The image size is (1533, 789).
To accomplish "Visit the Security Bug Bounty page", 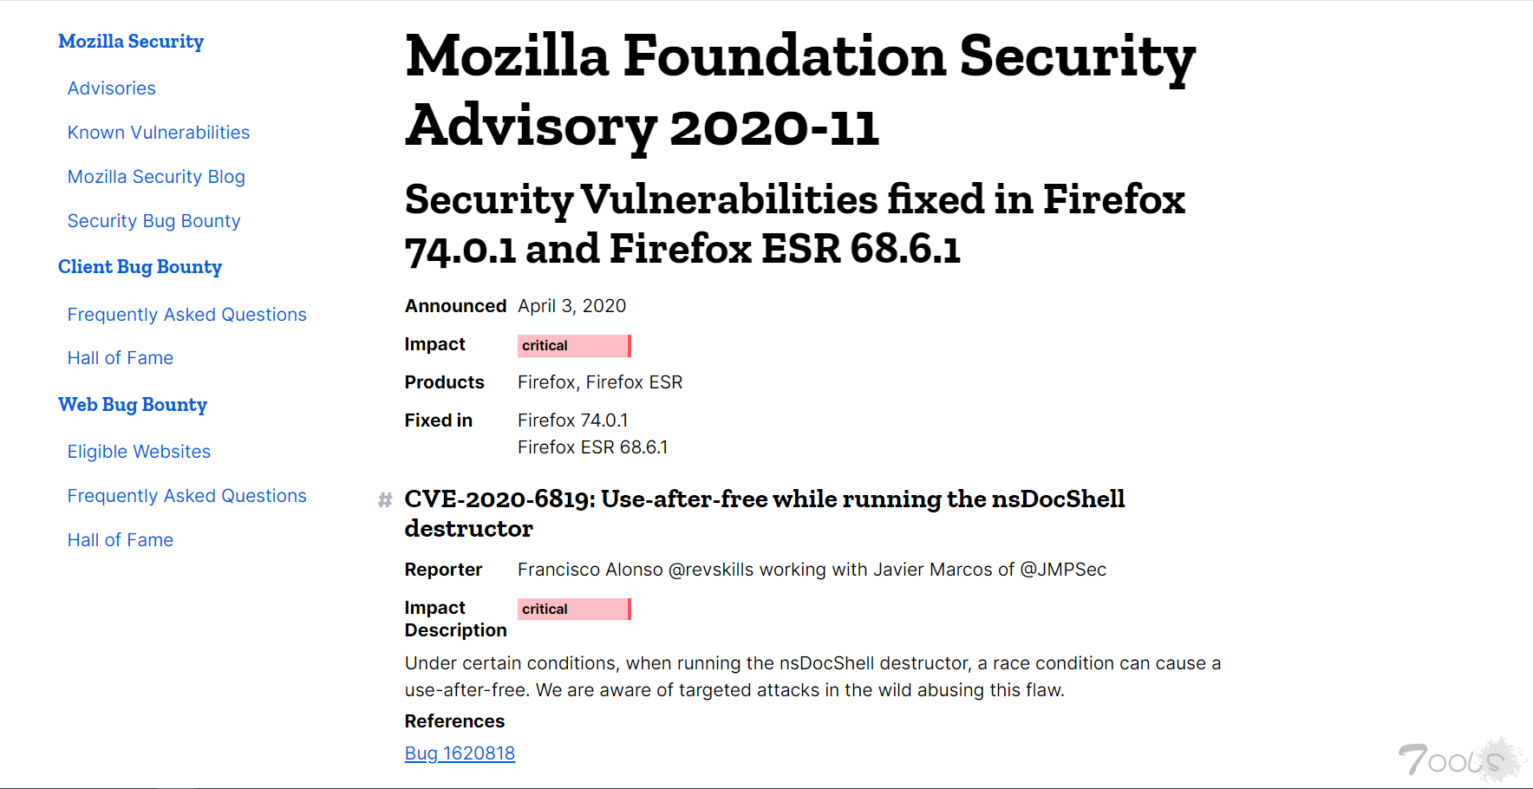I will tap(153, 220).
